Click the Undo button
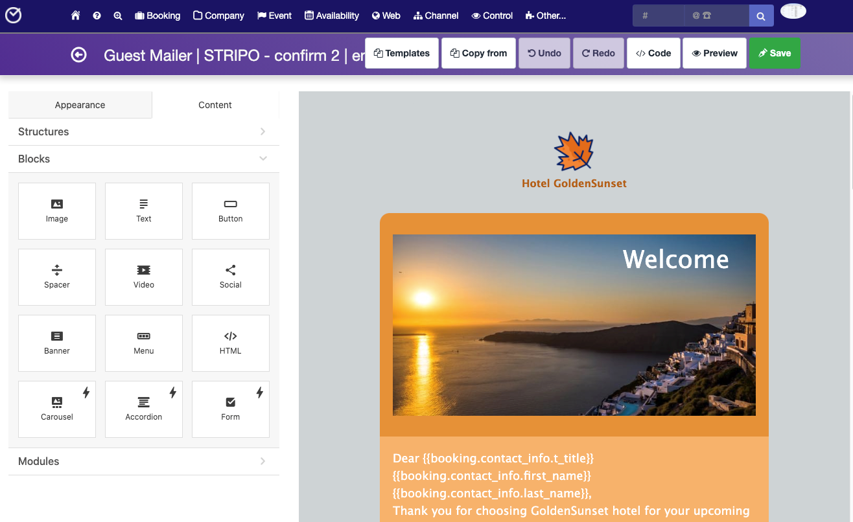Viewport: 853px width, 522px height. pos(544,53)
